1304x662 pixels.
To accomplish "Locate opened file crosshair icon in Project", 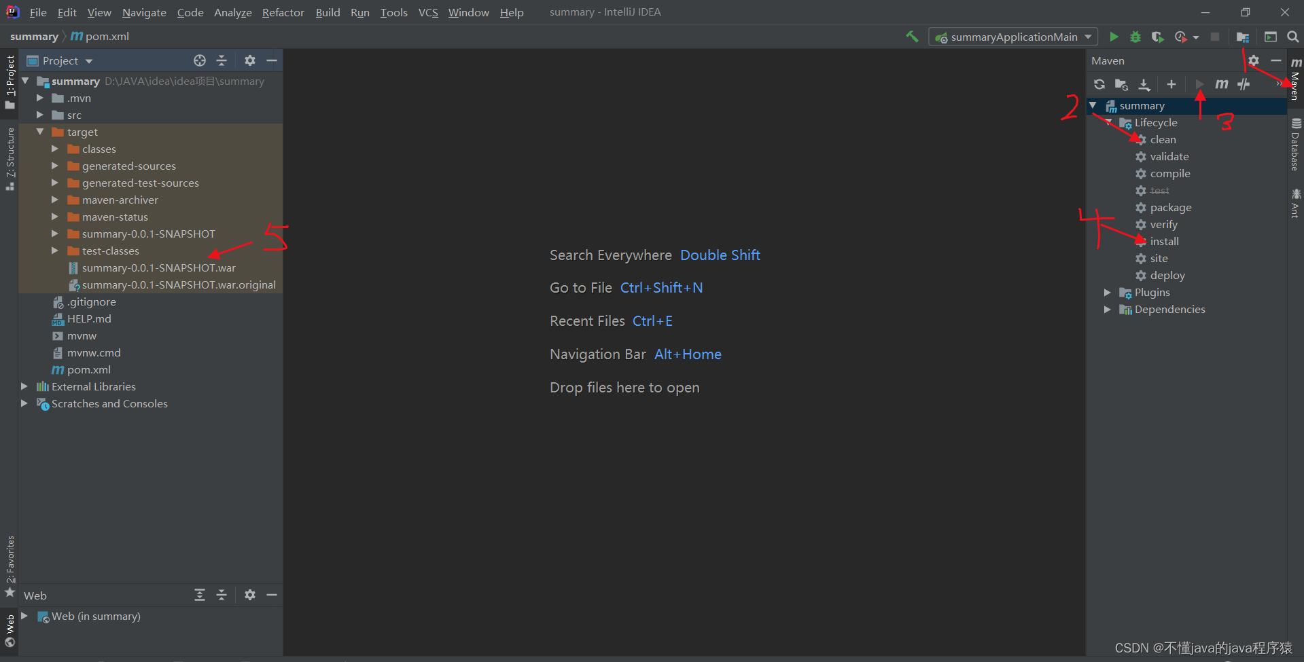I will click(x=200, y=60).
